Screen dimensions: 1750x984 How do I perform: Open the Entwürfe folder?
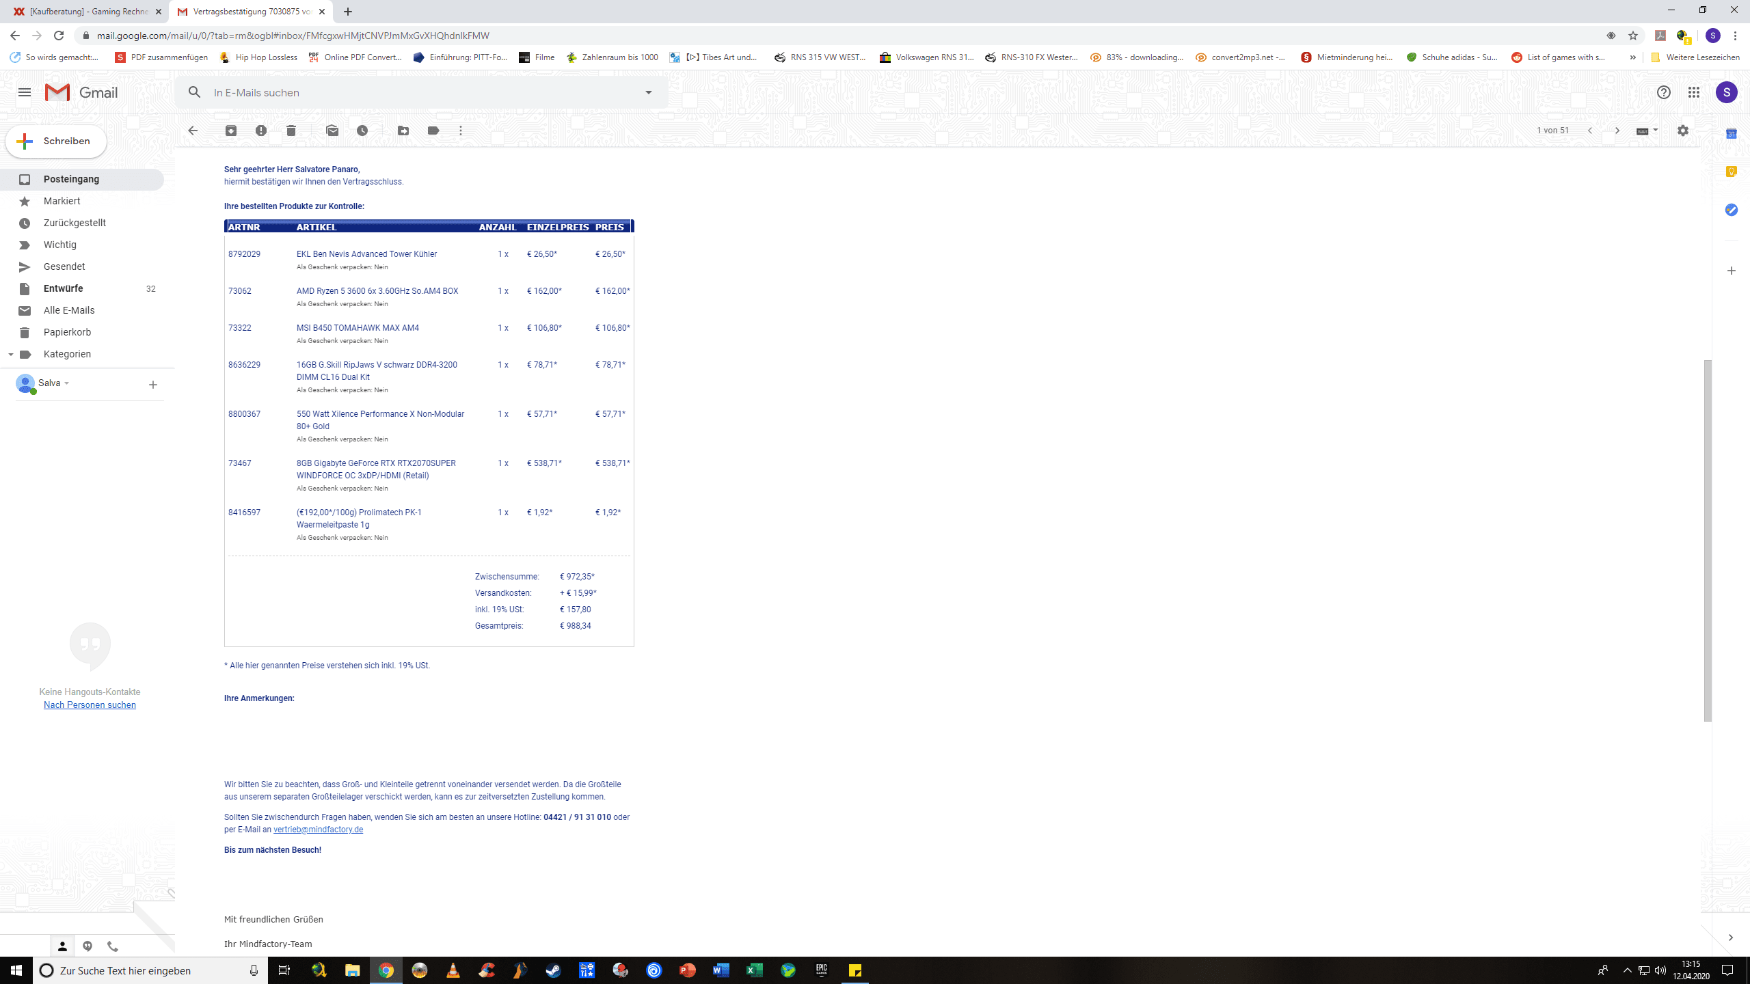point(63,288)
